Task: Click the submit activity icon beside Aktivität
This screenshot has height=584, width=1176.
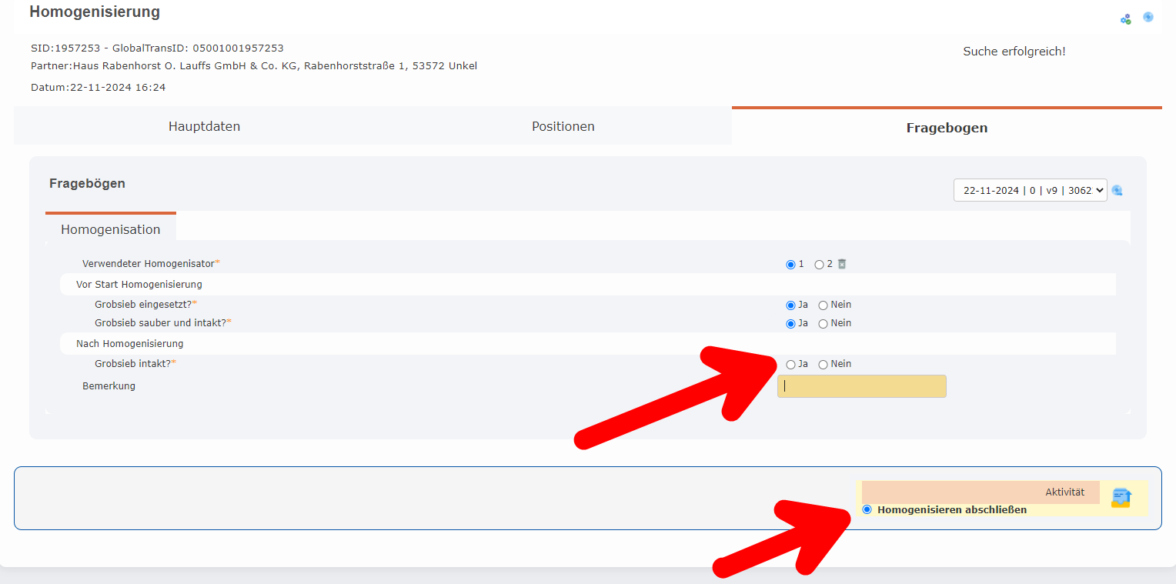Action: click(x=1121, y=498)
